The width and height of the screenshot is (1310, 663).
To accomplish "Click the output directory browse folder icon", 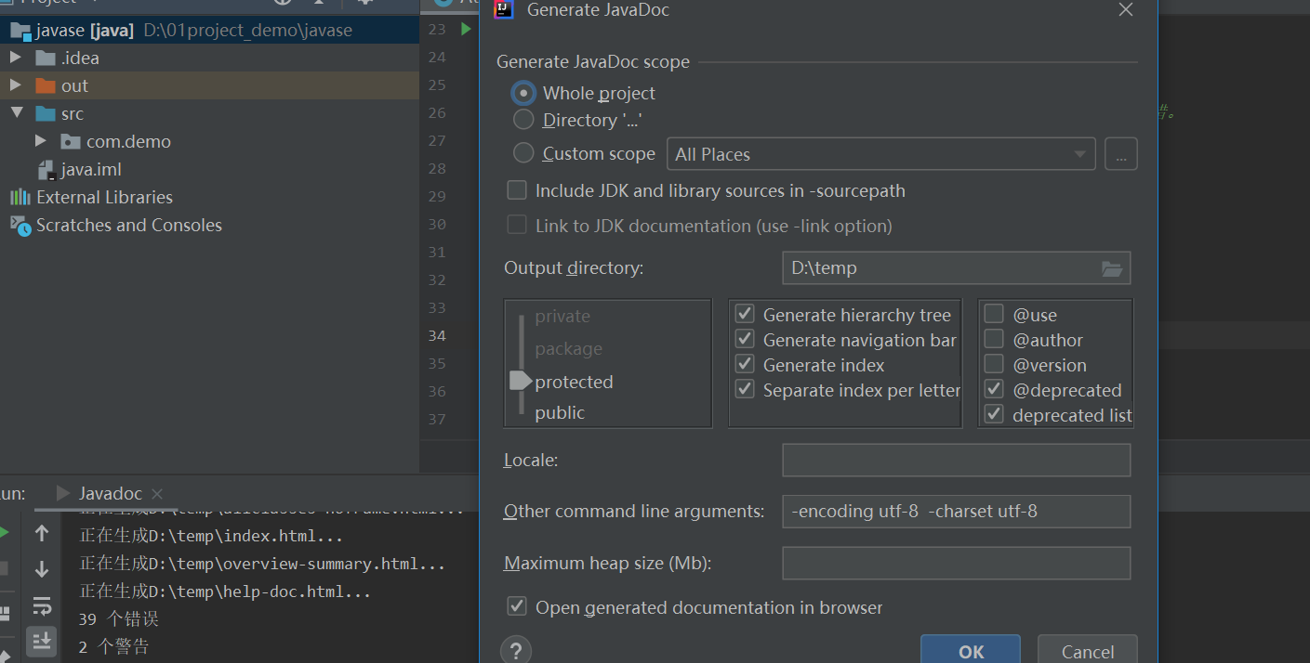I will coord(1112,268).
